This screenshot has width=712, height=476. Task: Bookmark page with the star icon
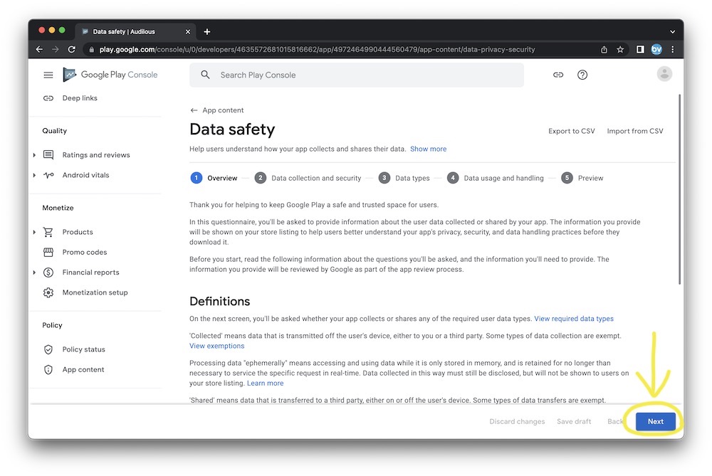[620, 50]
